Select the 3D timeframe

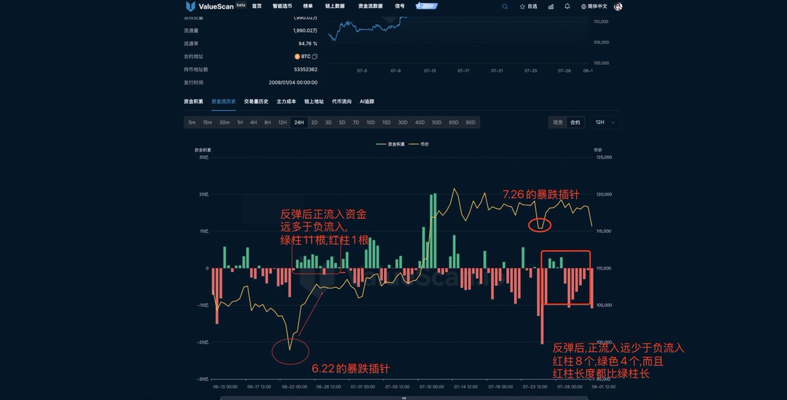pyautogui.click(x=329, y=122)
